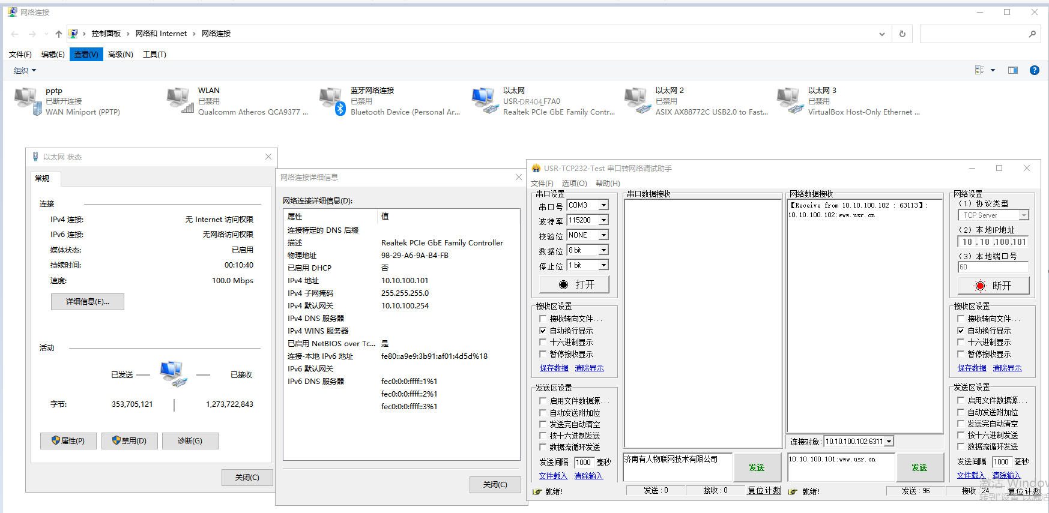
Task: Select the Bluetooth network connection icon
Action: [x=332, y=100]
